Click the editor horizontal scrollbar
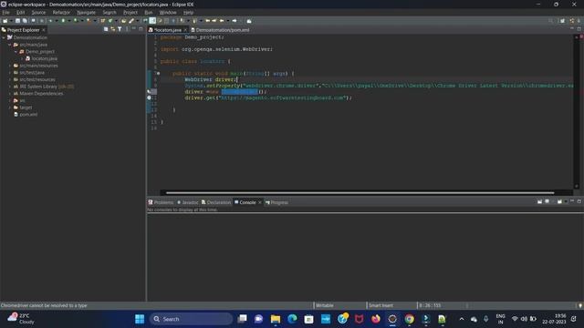Image resolution: width=584 pixels, height=328 pixels. click(360, 192)
